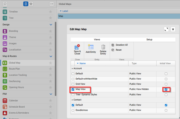
Task: Open Branding from the sidebar
Action: tap(5, 31)
